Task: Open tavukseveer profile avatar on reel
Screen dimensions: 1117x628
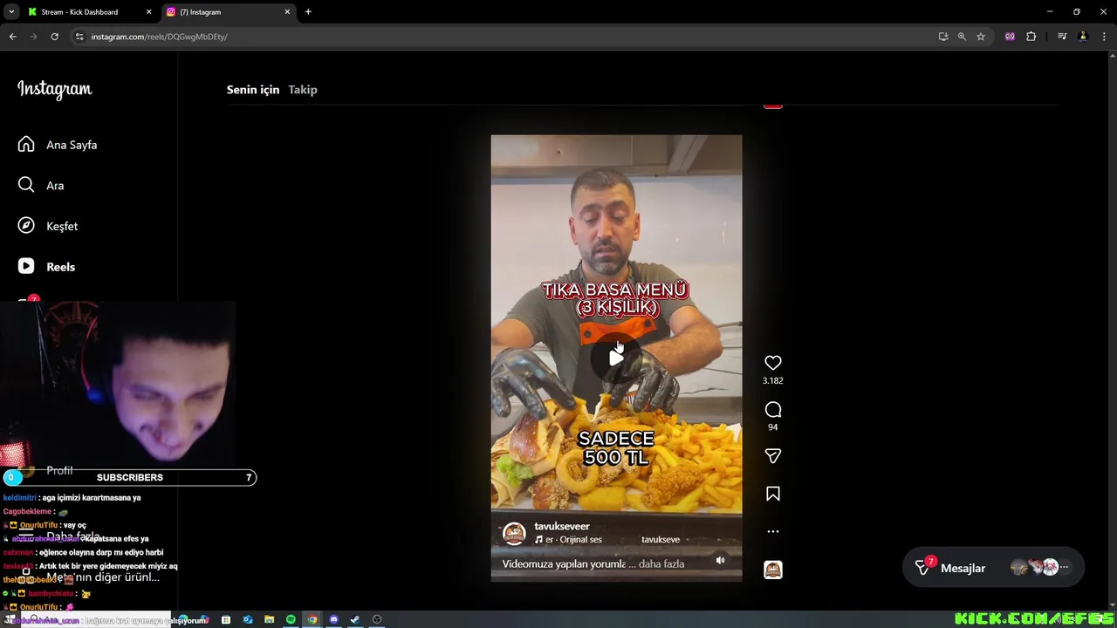Action: click(515, 533)
